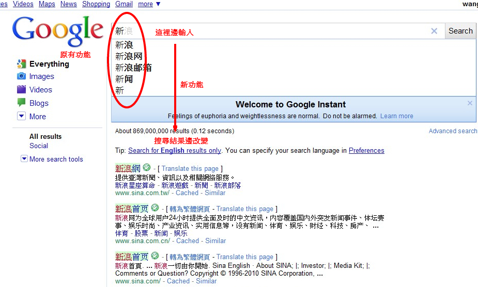Dismiss the Google Instant welcome banner
Screen dimensions: 478x287
(x=470, y=103)
